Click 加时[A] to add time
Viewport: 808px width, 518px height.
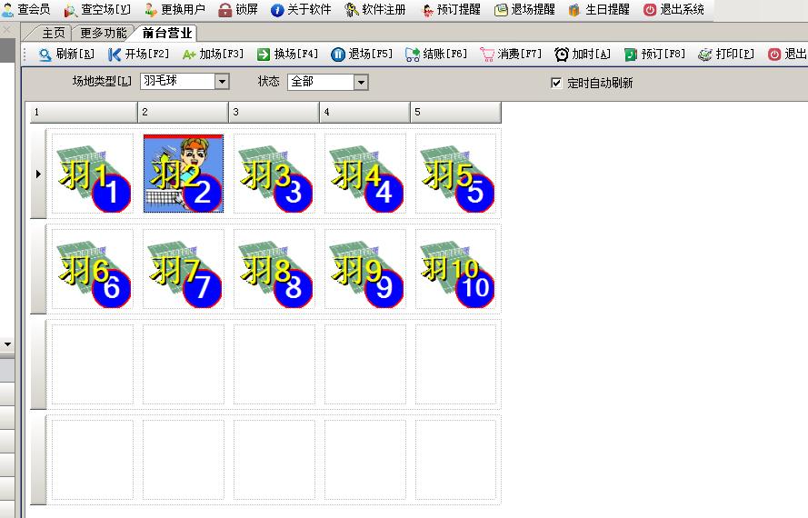tap(583, 55)
